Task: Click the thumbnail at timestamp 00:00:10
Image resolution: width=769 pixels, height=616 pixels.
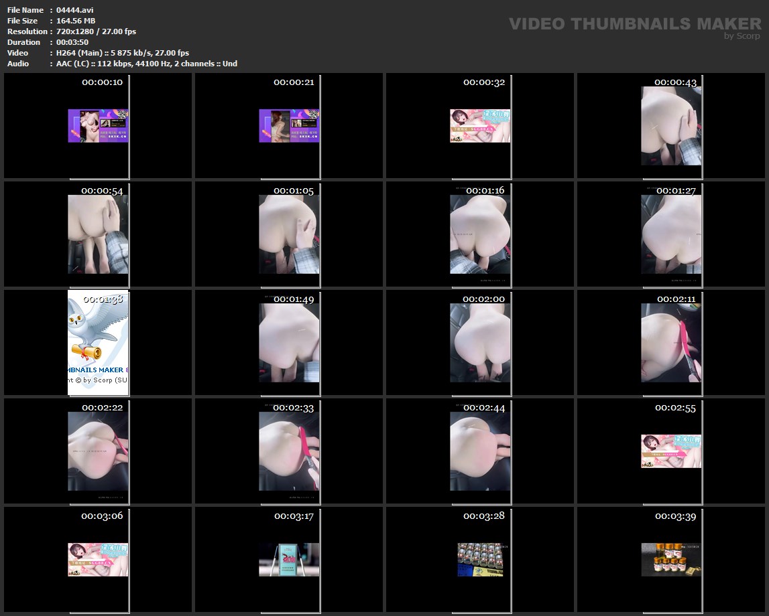Action: (x=98, y=126)
